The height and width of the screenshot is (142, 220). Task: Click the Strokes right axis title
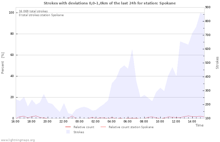coord(217,63)
